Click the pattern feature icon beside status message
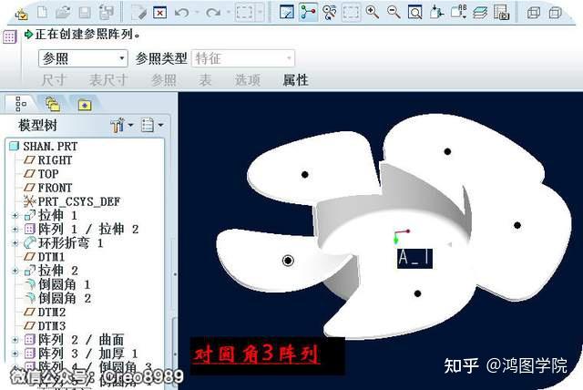This screenshot has width=583, height=390. [10, 36]
